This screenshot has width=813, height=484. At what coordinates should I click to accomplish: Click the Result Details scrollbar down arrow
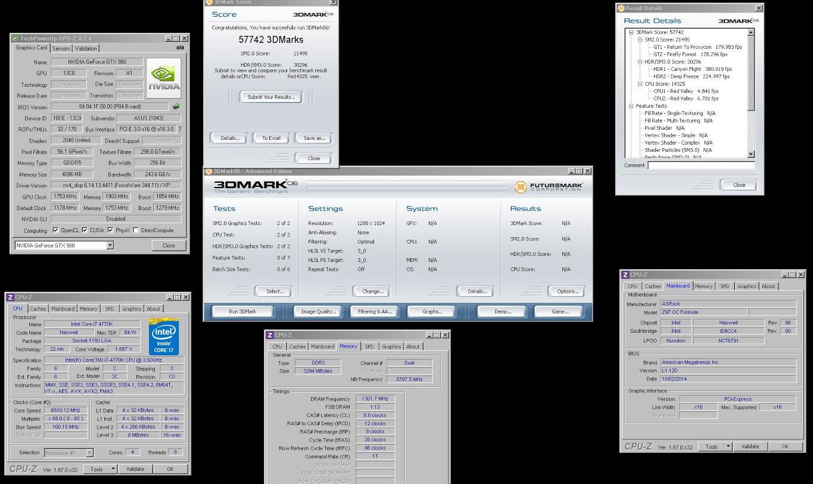pos(751,154)
